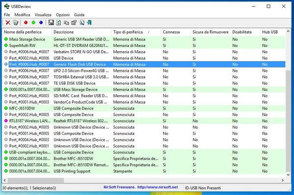
Task: Click the green dot toolbar icon
Action: coord(33,22)
